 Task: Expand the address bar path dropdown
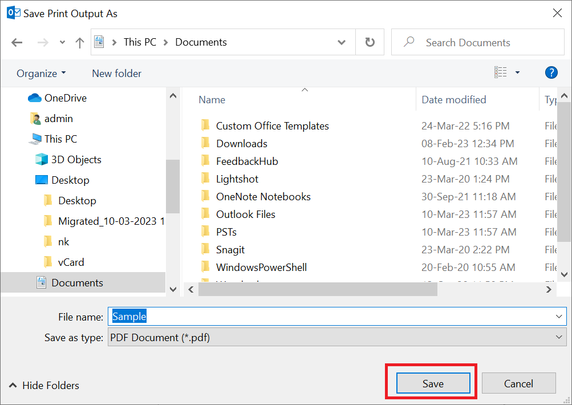(x=342, y=42)
